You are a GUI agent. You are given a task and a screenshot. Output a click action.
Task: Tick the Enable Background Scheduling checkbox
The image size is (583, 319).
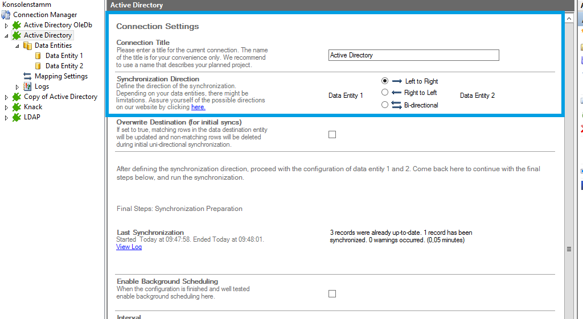332,294
